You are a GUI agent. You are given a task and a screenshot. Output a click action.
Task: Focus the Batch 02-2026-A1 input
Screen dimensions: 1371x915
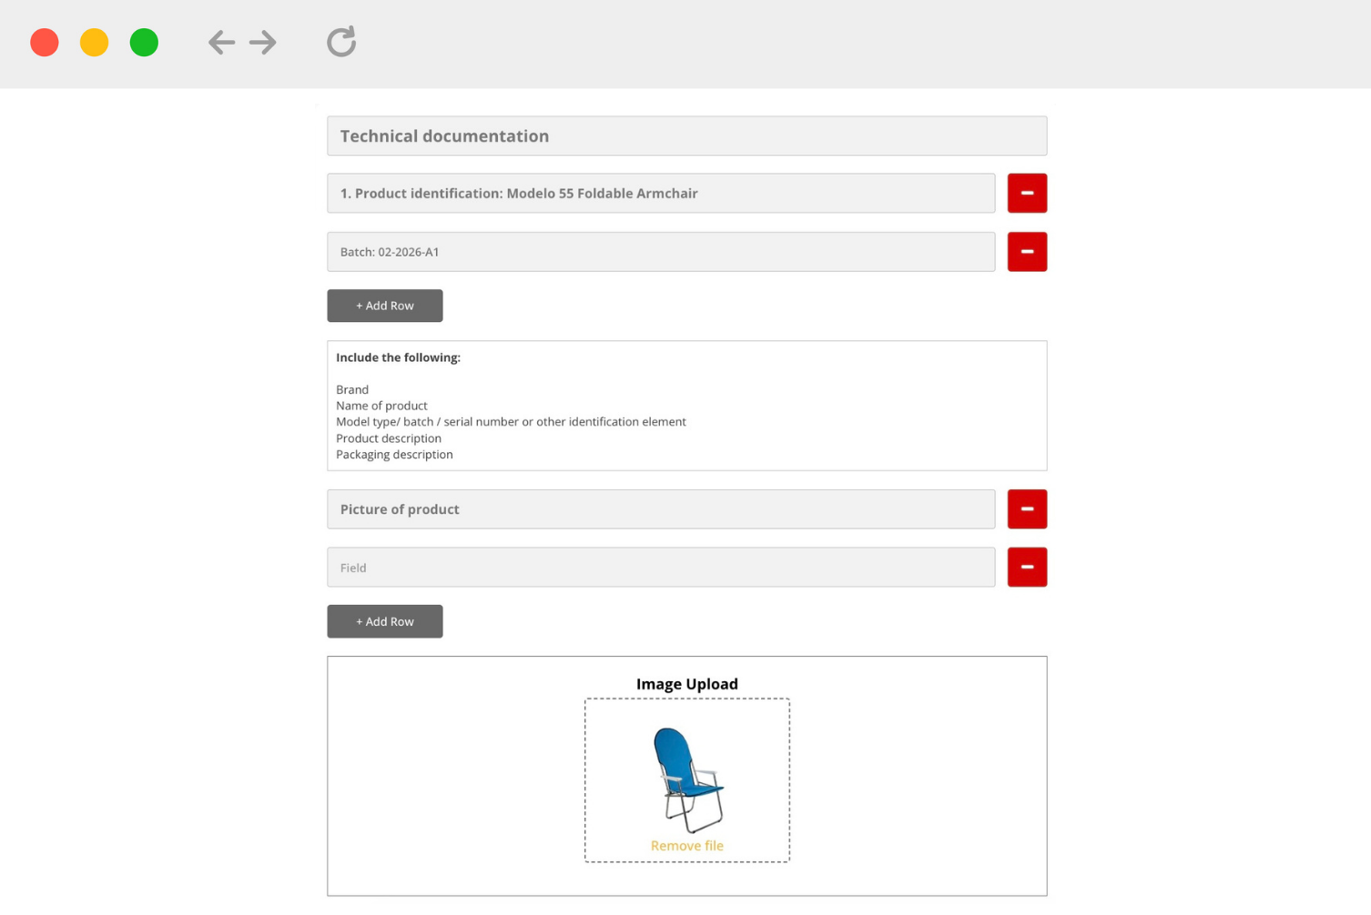[661, 252]
